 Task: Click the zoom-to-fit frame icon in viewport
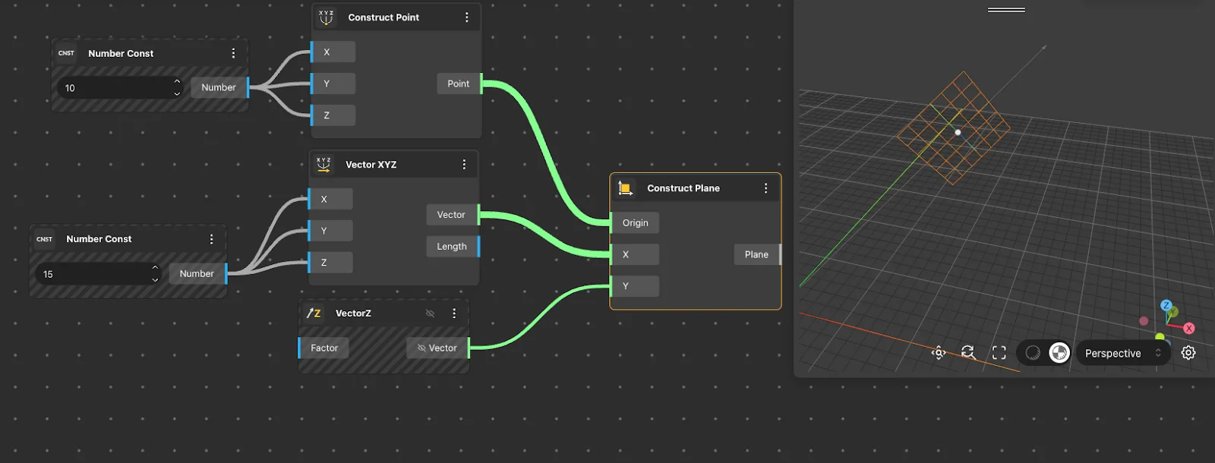[999, 353]
